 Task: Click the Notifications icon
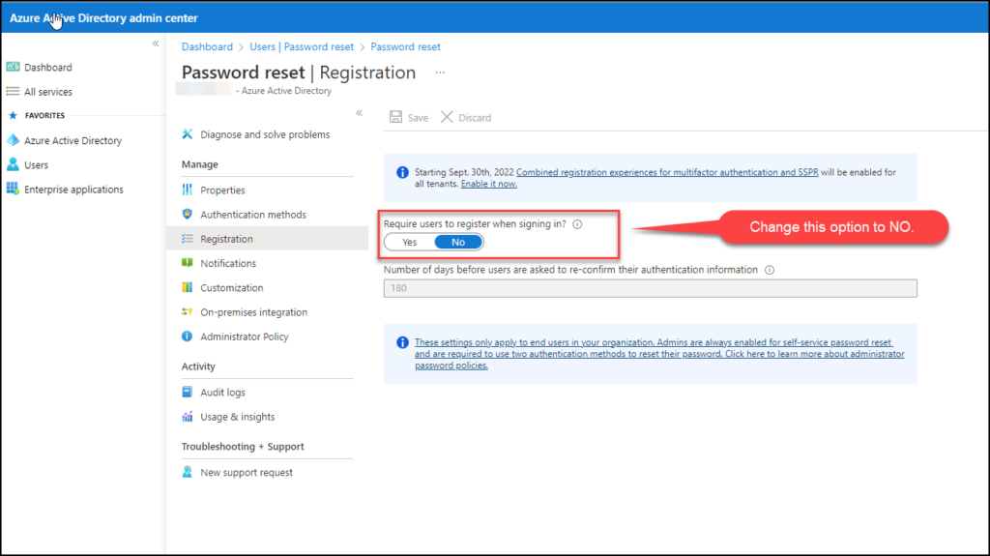187,263
